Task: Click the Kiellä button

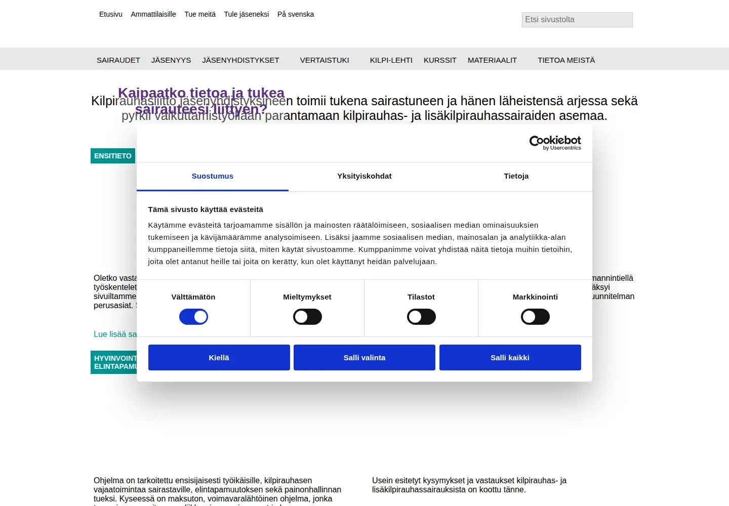Action: point(219,358)
